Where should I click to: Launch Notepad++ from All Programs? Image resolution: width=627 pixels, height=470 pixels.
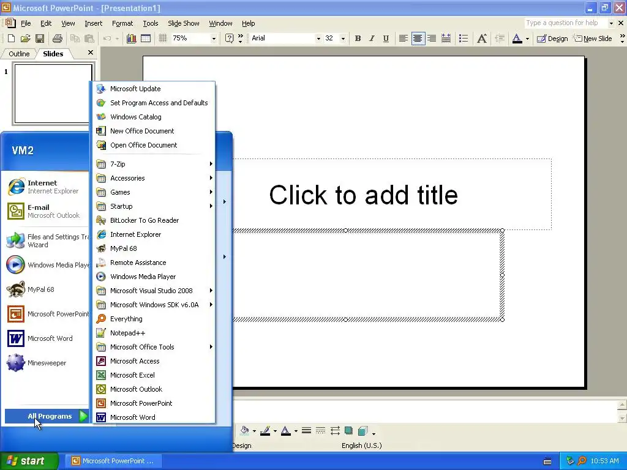click(x=154, y=333)
